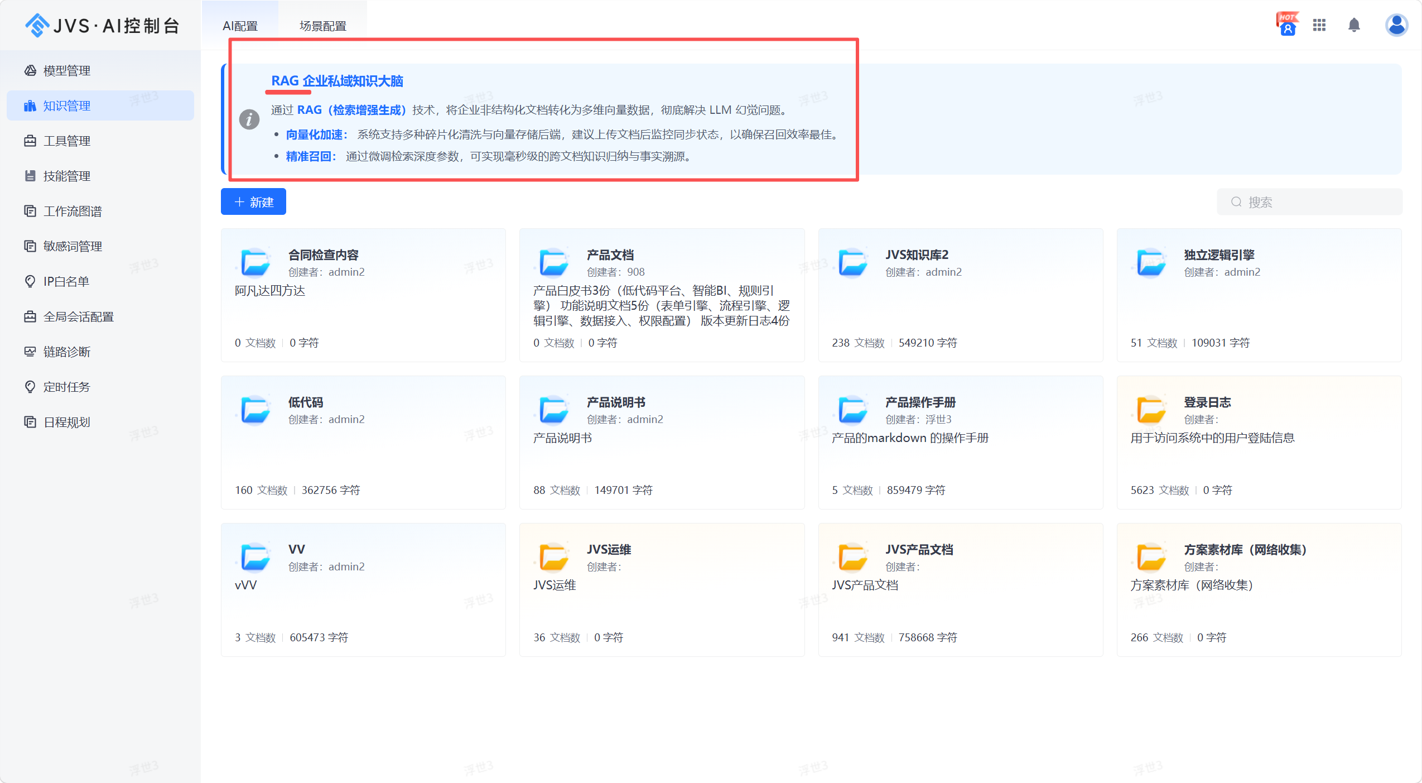Click the 技能管理 sidebar icon
This screenshot has height=783, width=1422.
(x=30, y=176)
